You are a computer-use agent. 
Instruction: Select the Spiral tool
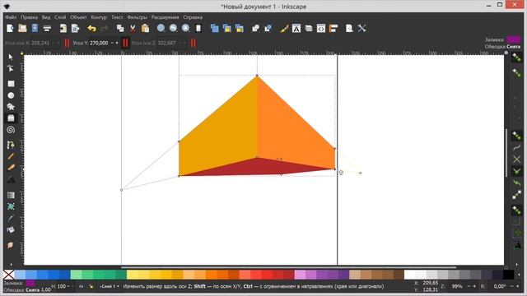(11, 130)
